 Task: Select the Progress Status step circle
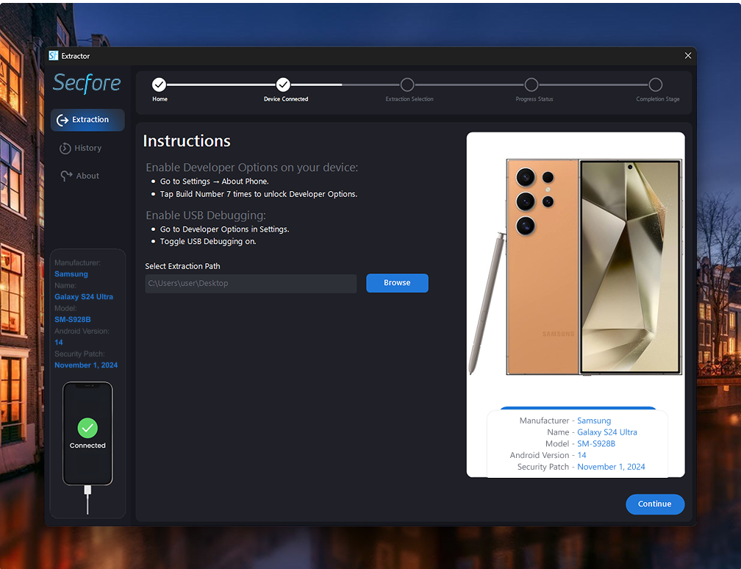point(531,85)
